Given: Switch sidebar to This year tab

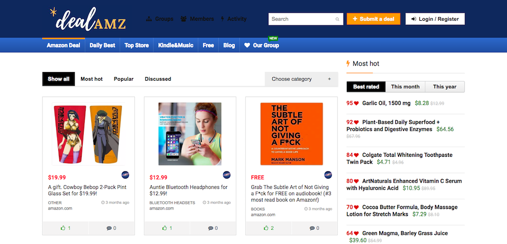Looking at the screenshot, I should tap(445, 87).
